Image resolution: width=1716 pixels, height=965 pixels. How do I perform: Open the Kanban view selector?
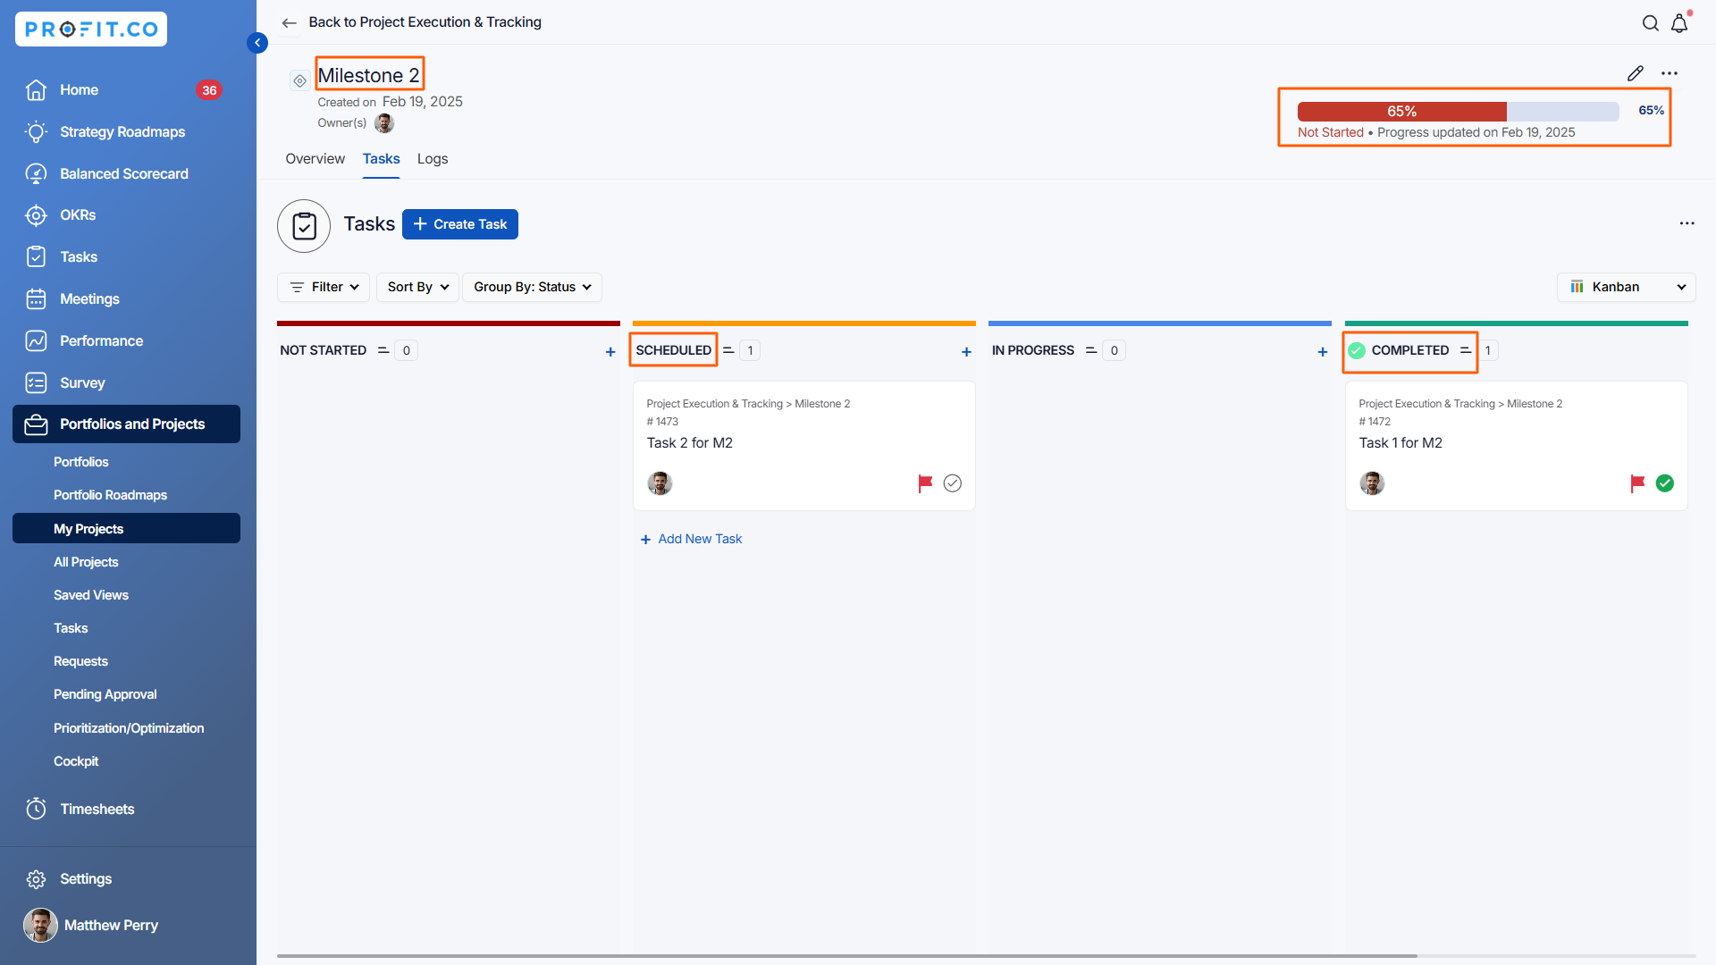tap(1627, 287)
